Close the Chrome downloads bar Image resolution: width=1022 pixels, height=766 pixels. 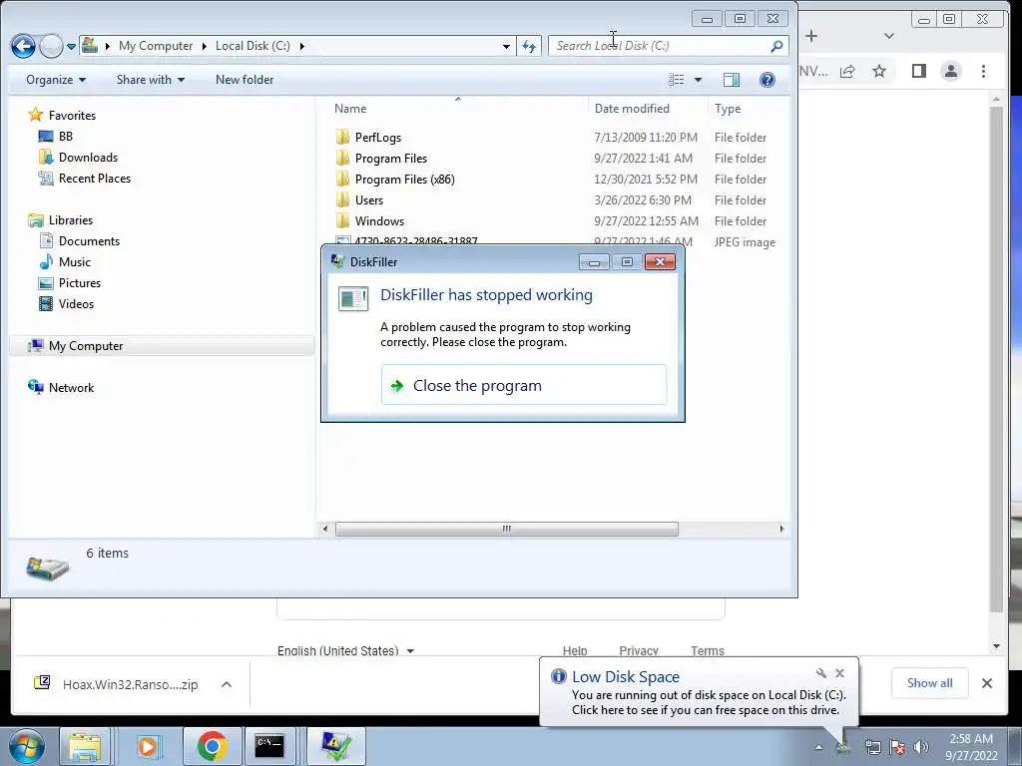click(987, 683)
